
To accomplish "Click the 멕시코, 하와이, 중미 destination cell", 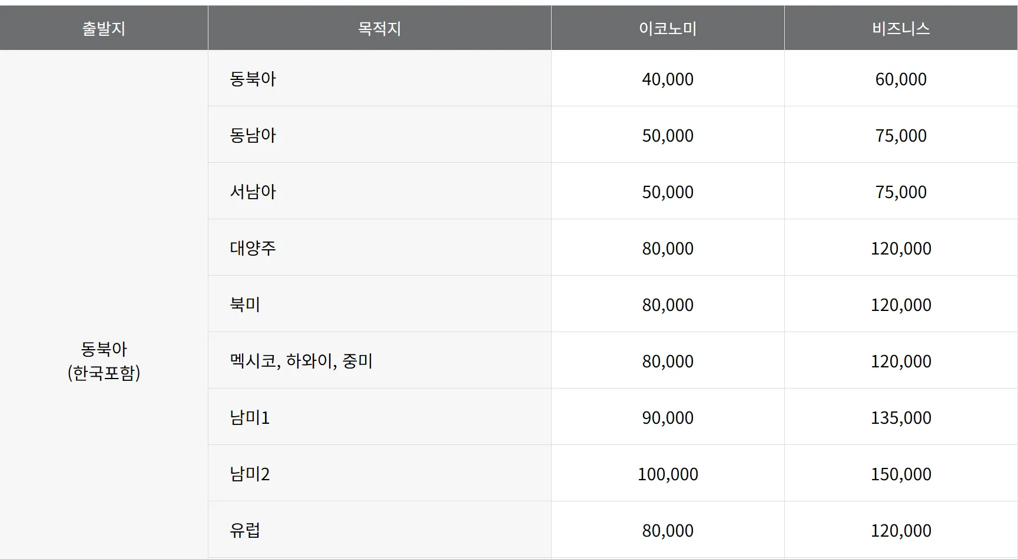I will pyautogui.click(x=301, y=361).
